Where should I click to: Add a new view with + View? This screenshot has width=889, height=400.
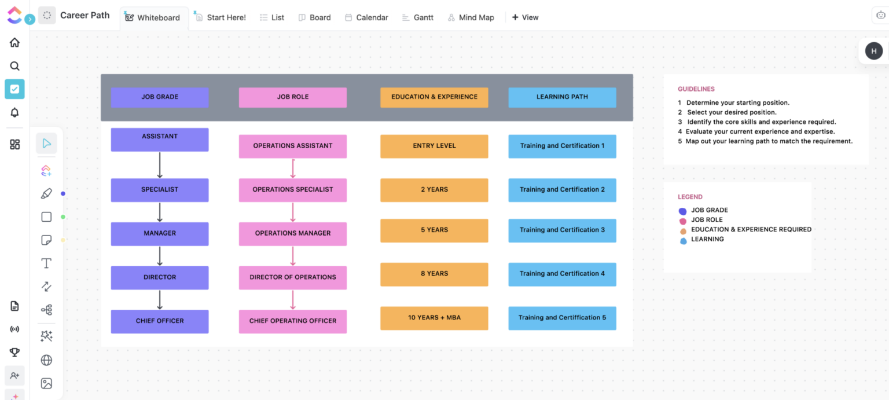click(525, 17)
